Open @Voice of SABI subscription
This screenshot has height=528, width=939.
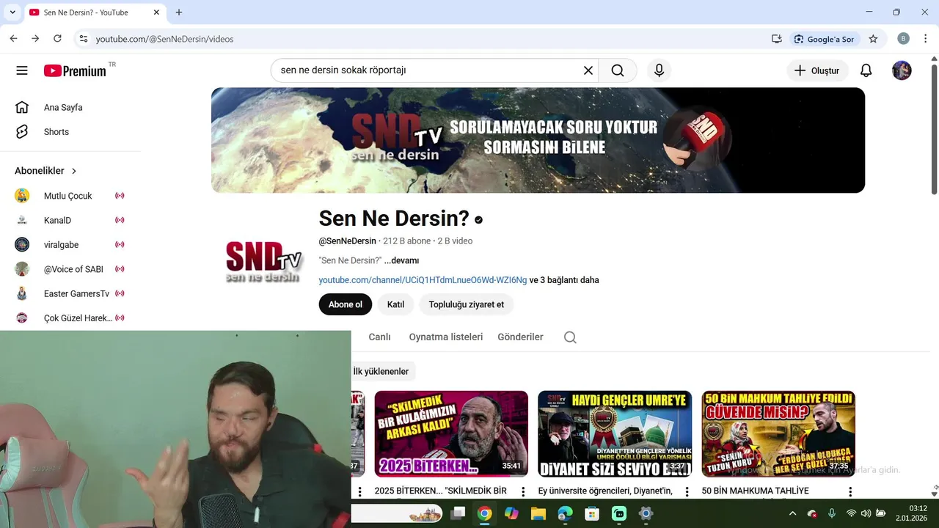[70, 269]
